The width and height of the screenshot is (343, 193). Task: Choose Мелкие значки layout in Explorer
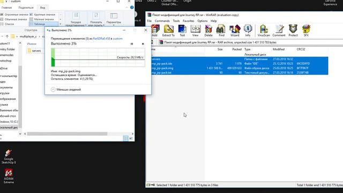tap(42, 19)
